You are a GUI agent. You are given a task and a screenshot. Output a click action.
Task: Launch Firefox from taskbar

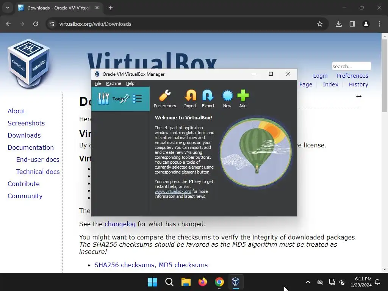pos(203,282)
